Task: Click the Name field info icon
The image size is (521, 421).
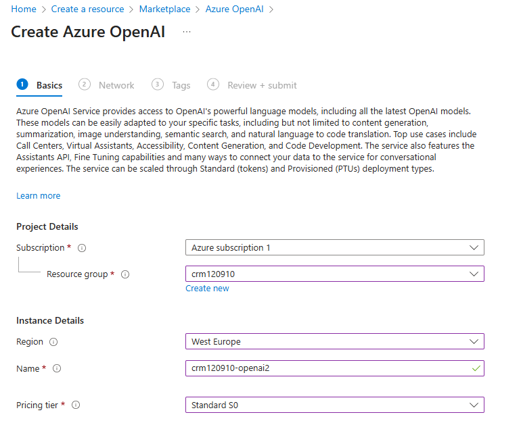Action: click(x=57, y=368)
